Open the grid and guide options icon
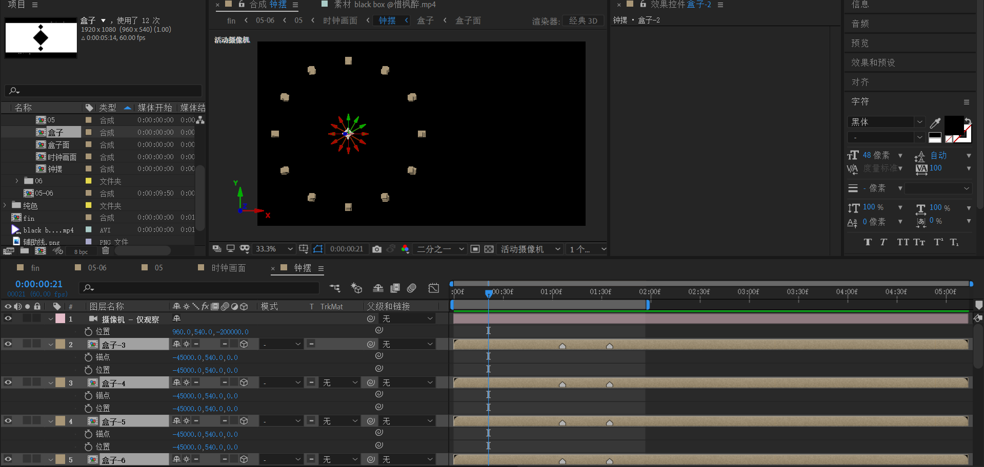 [x=304, y=249]
